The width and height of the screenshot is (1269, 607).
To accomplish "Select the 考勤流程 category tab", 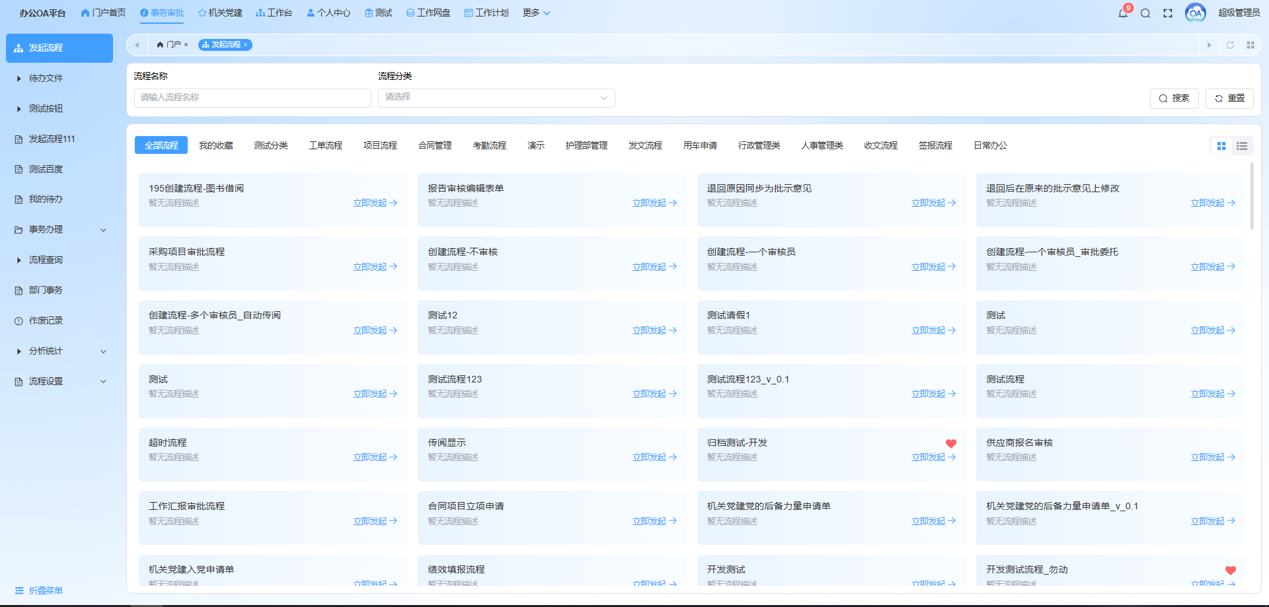I will click(x=490, y=145).
